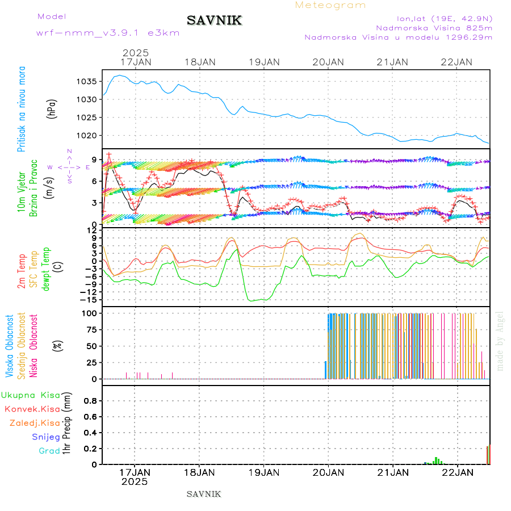Select the Meteogram heading text
This screenshot has height=511, width=511.
[x=330, y=5]
